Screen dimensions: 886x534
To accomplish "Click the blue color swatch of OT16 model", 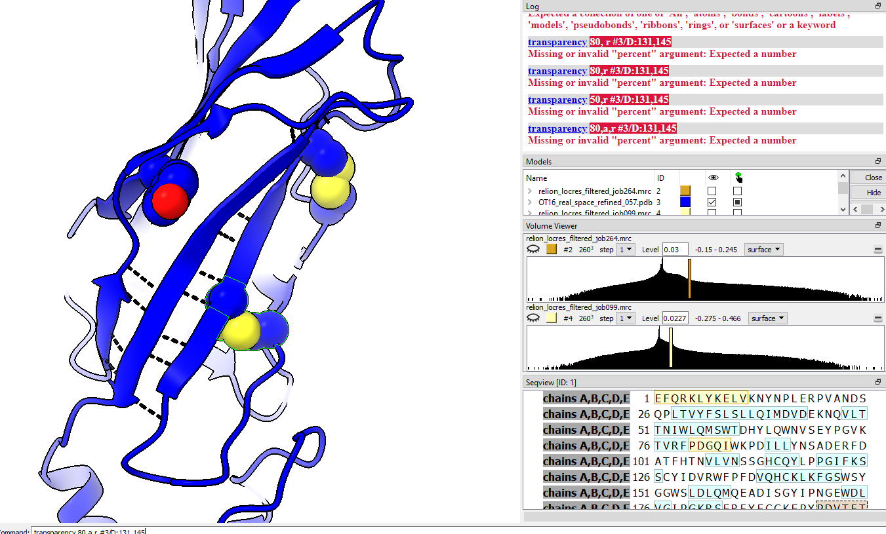I will [x=685, y=202].
